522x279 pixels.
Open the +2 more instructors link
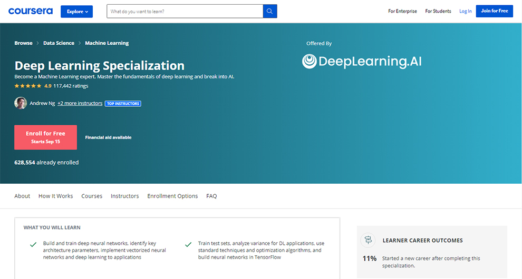(x=80, y=103)
